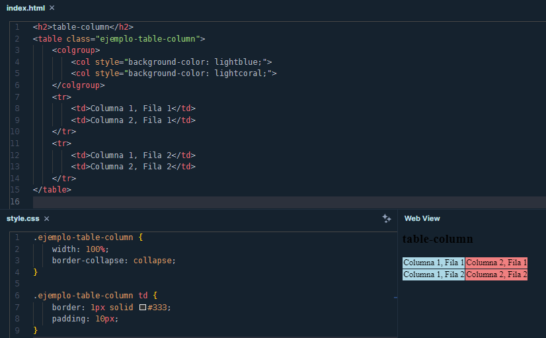Click the 'Columna 2, Fila 1' preview cell
546x338 pixels.
point(496,263)
